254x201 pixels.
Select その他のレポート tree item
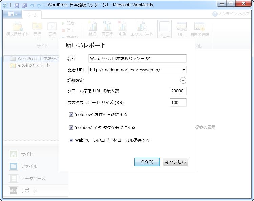tap(30, 65)
